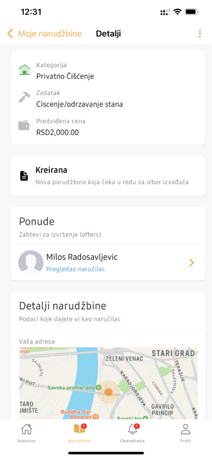Go to the Naslovna home tab

pos(26,433)
